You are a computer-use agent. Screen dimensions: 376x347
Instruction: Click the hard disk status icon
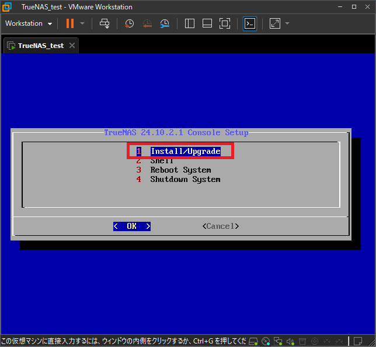point(253,341)
